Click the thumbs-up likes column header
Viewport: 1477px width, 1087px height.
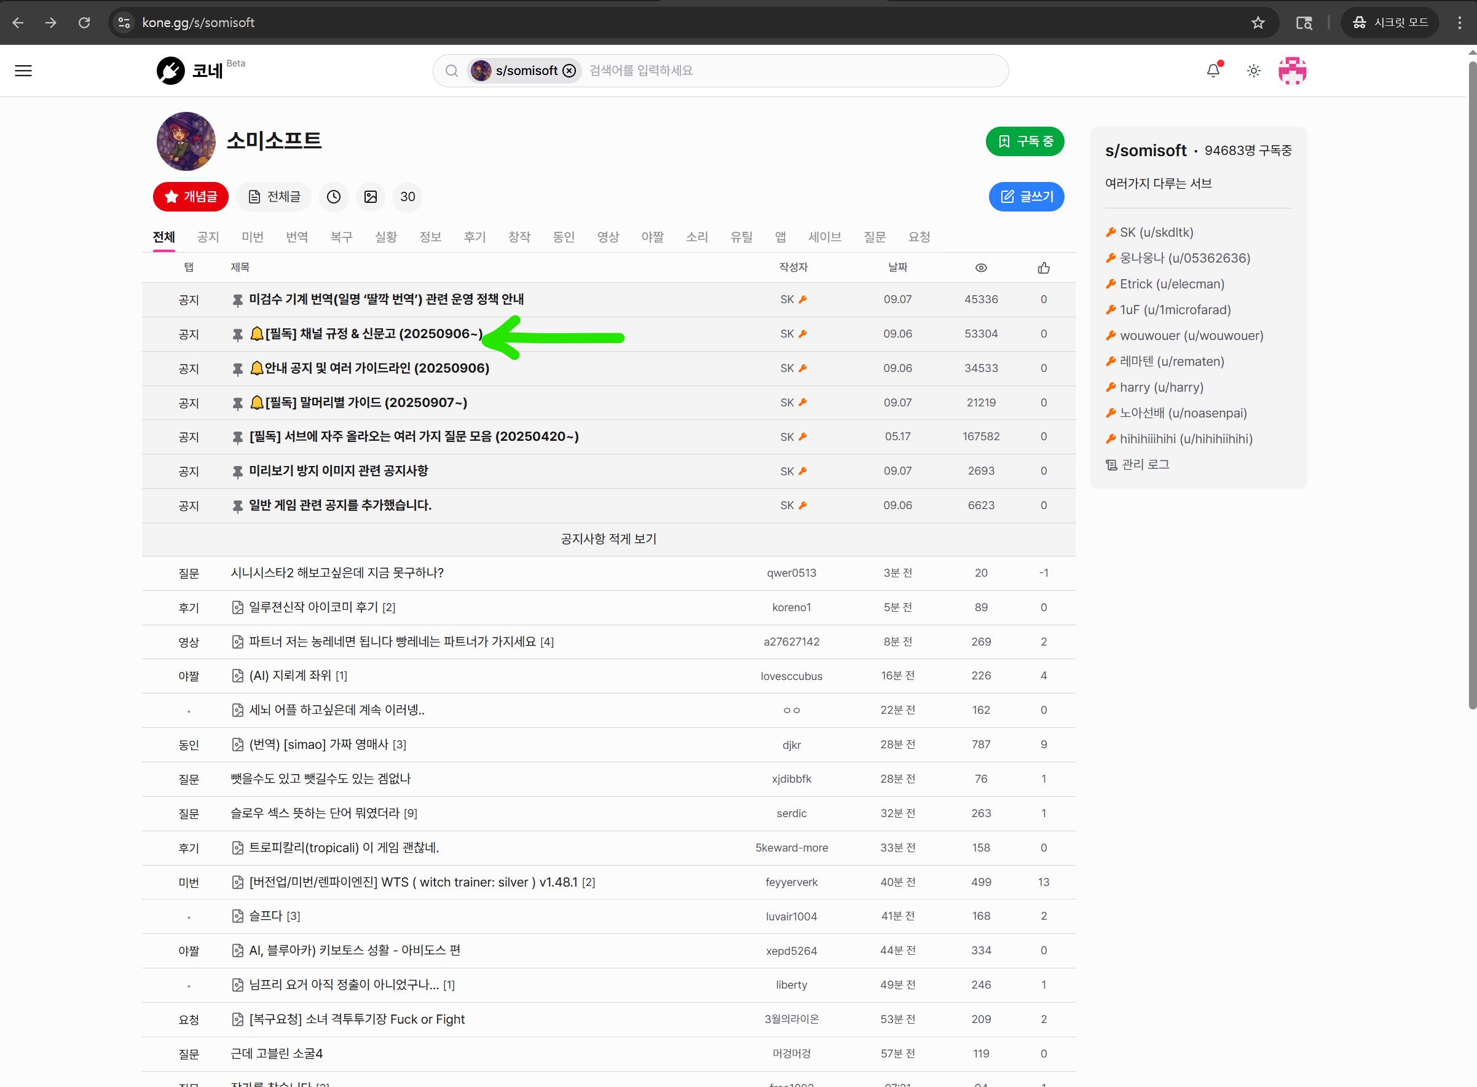[1044, 267]
